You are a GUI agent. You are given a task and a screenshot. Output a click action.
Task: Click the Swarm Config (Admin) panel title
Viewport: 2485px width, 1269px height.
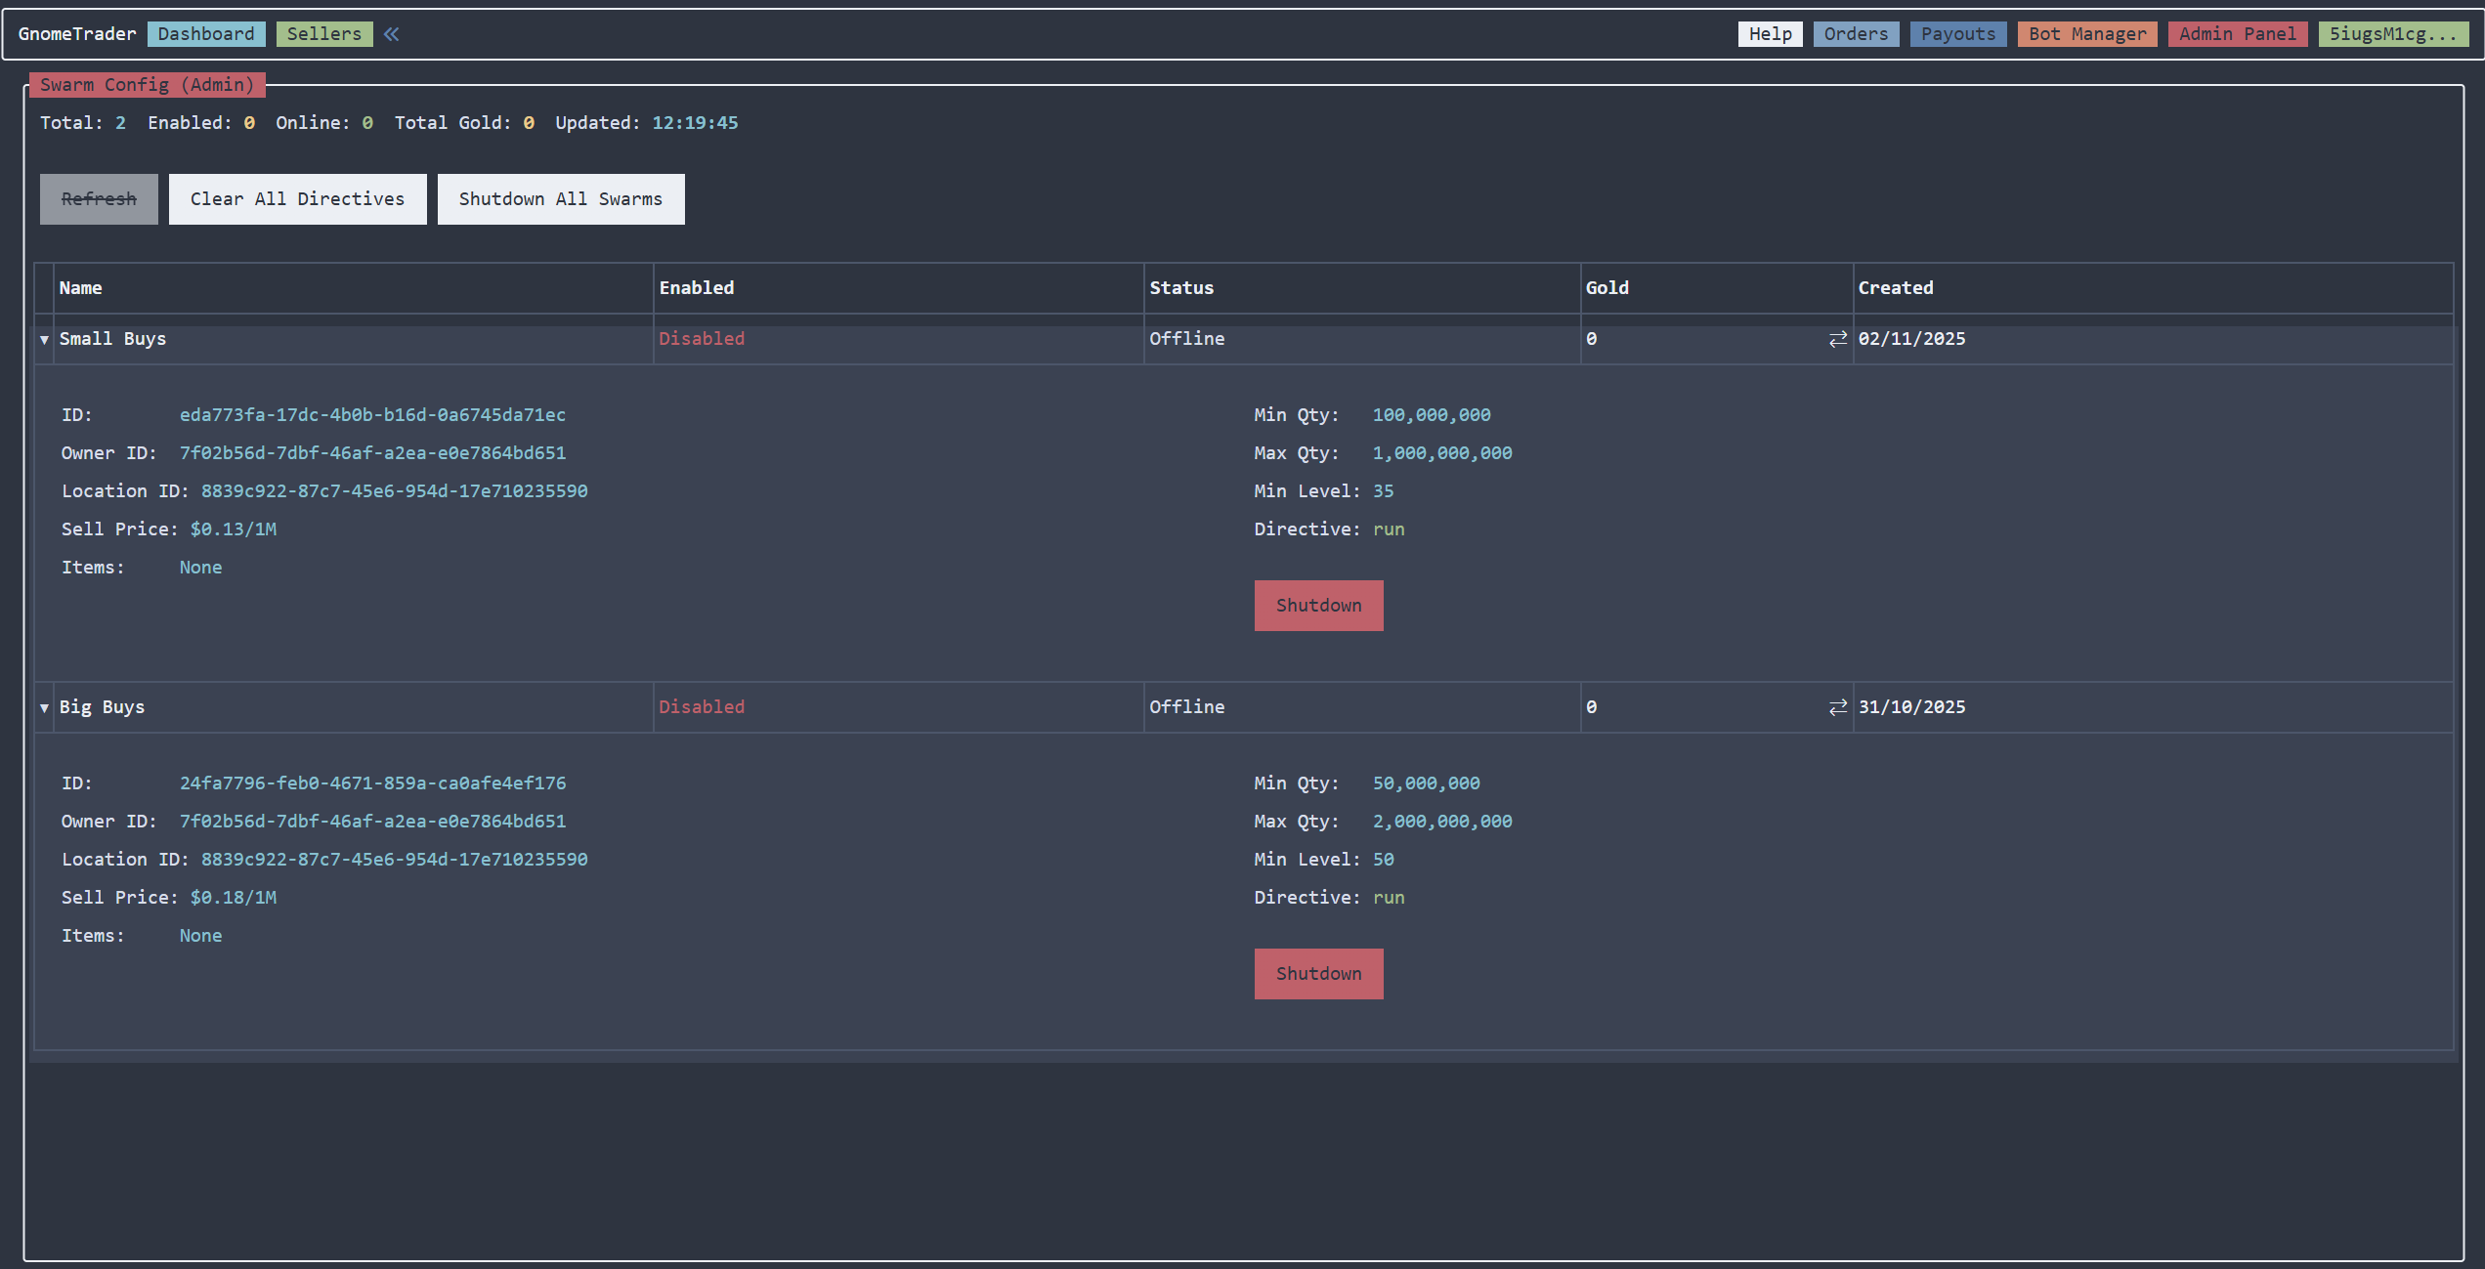point(147,85)
